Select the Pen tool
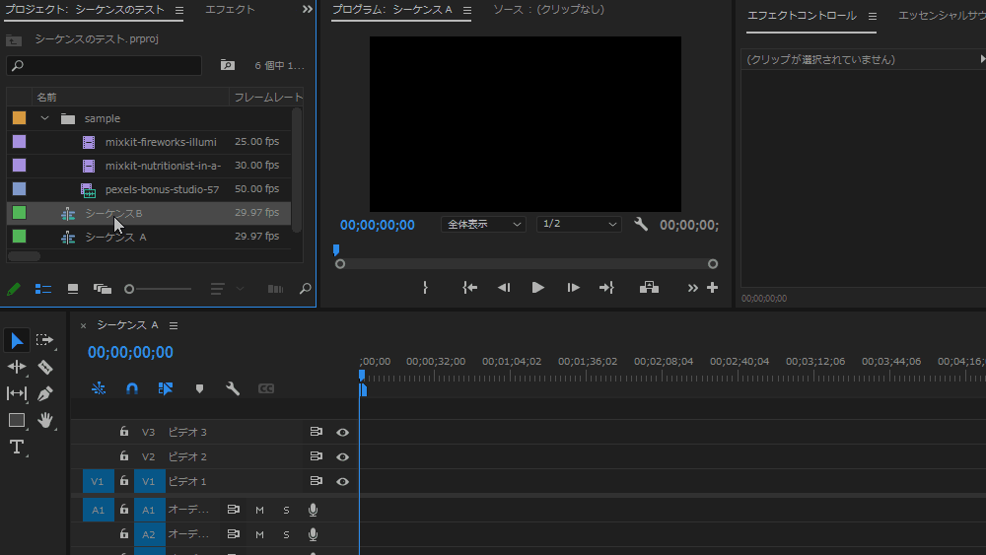The image size is (986, 555). click(44, 393)
